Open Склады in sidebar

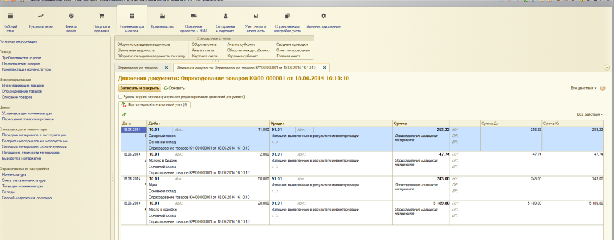(x=8, y=192)
